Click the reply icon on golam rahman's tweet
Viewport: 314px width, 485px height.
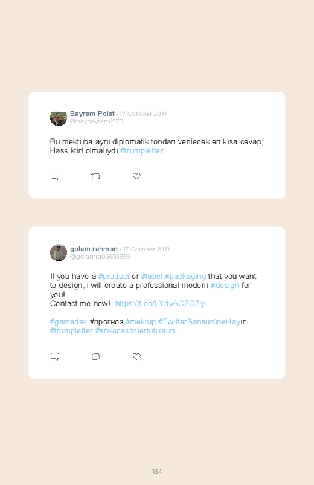click(x=55, y=356)
